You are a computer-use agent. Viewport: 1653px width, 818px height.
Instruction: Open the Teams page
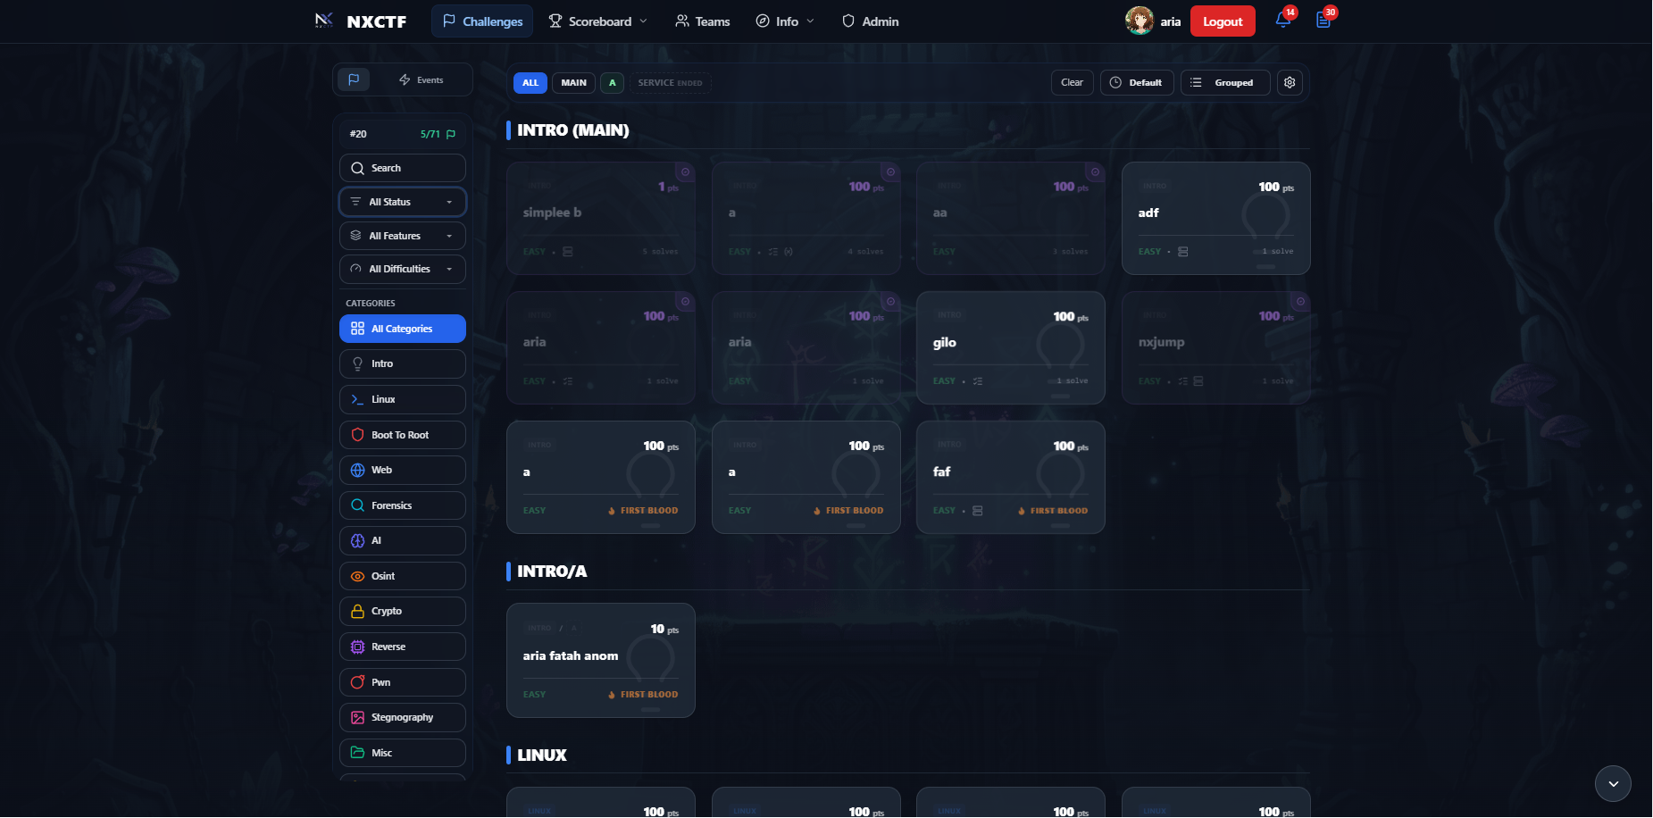[702, 21]
